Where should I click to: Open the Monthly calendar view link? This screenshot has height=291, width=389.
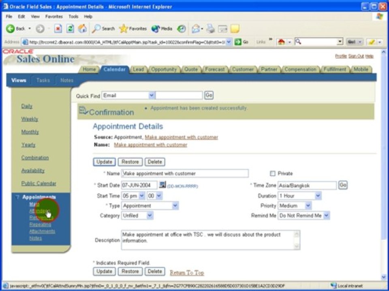pyautogui.click(x=30, y=132)
